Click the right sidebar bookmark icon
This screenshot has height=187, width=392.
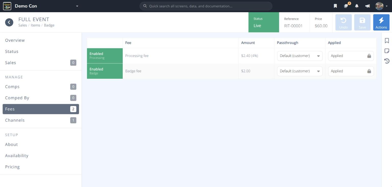coord(387,41)
